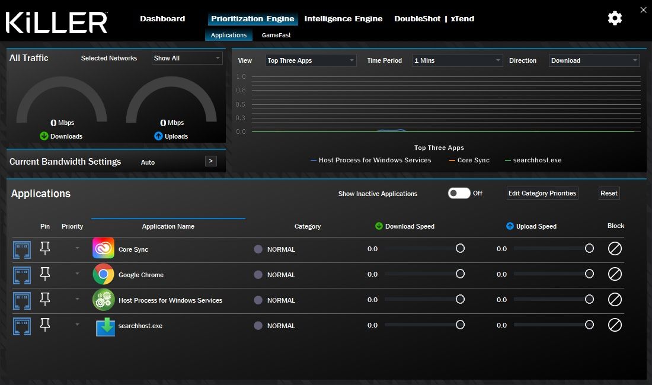Screen dimensions: 652x385
Task: Go to the Dashboard tab
Action: coord(162,19)
